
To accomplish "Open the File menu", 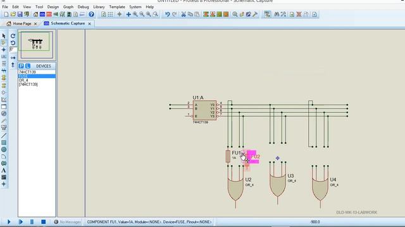I will pyautogui.click(x=5, y=7).
